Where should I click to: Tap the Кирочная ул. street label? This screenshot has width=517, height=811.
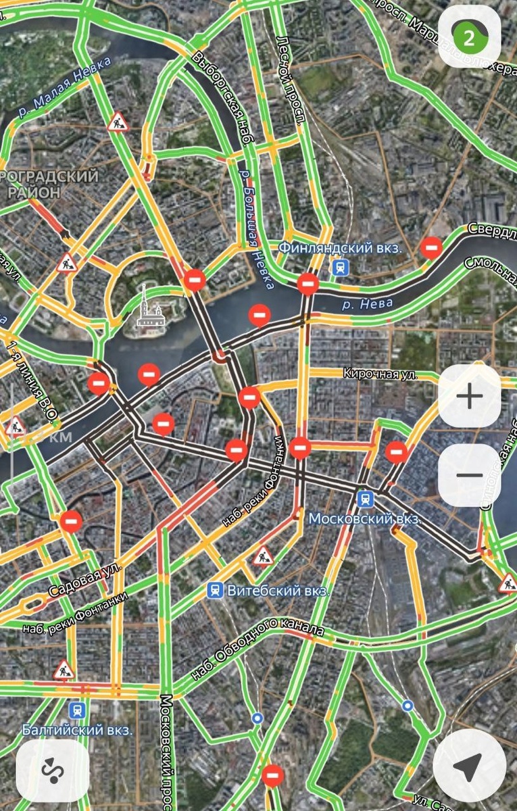[x=380, y=374]
